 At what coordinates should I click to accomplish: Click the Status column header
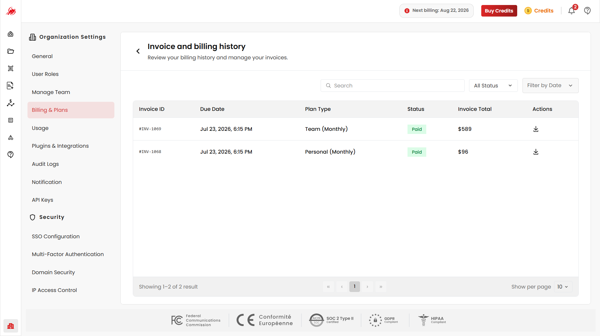click(x=416, y=109)
